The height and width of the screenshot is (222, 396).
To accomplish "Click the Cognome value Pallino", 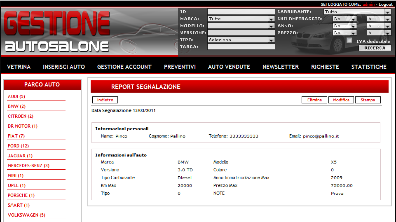I will pyautogui.click(x=178, y=136).
